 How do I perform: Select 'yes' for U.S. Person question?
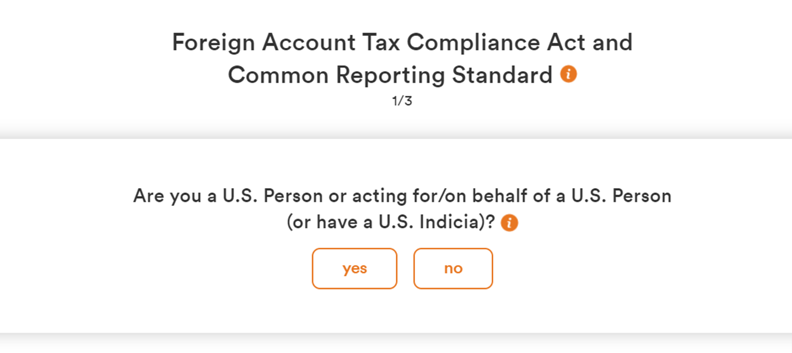[x=354, y=269]
